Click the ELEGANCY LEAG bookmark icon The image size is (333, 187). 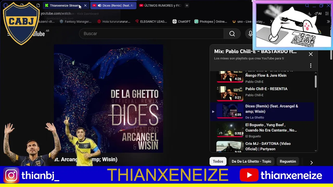pos(137,22)
